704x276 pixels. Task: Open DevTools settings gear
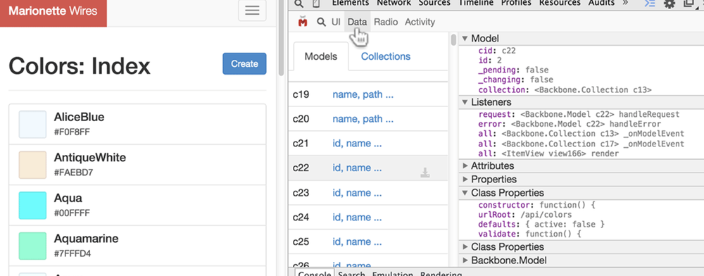point(670,4)
